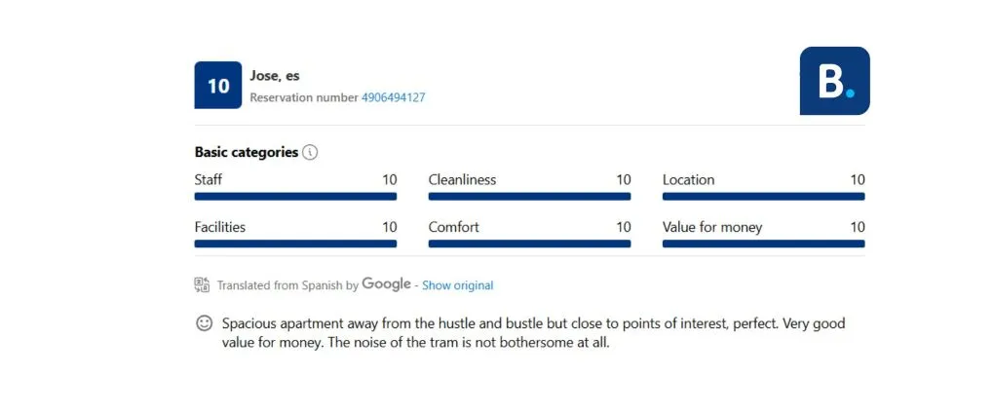Click reviewer name Jose, es

coord(272,75)
